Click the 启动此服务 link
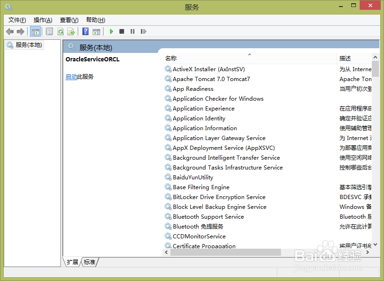The image size is (384, 281). coord(74,76)
